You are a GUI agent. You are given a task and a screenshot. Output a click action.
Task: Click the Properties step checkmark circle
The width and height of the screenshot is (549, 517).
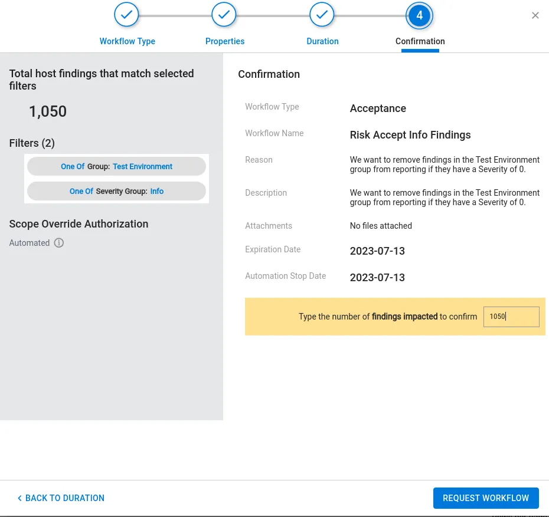224,15
